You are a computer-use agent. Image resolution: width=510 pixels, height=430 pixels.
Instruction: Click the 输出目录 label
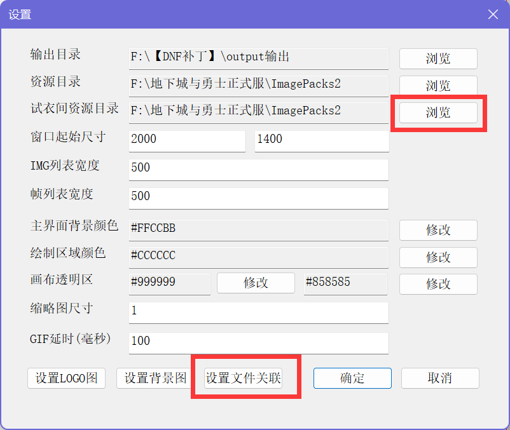click(55, 54)
